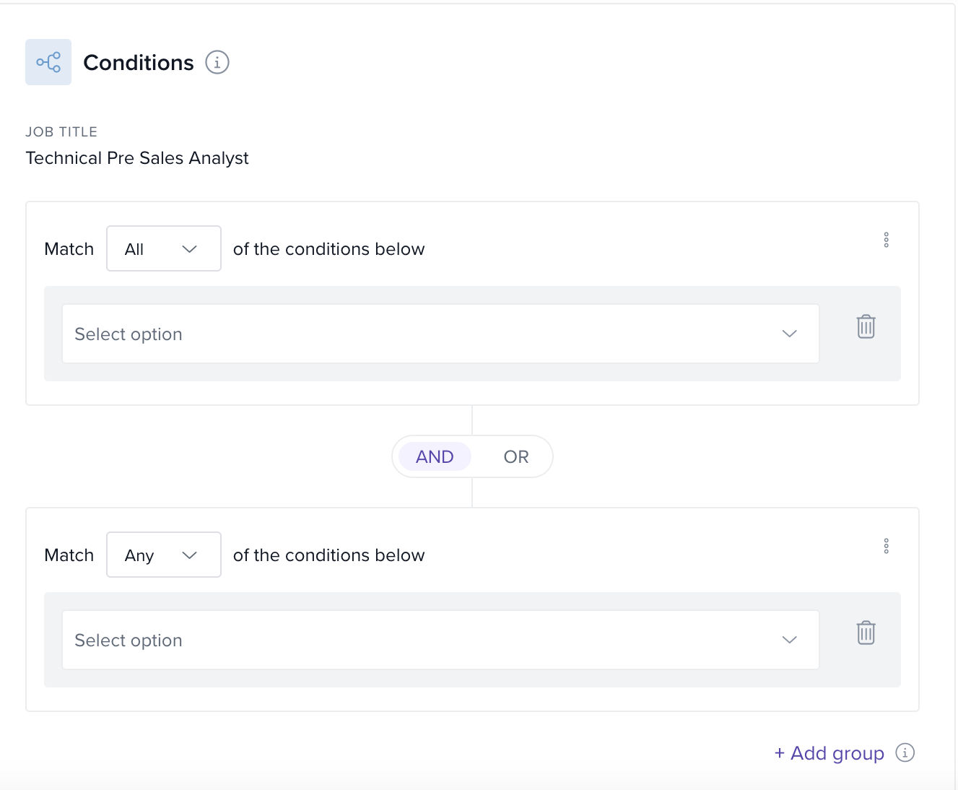Click the info icon next to Add group

click(x=905, y=752)
